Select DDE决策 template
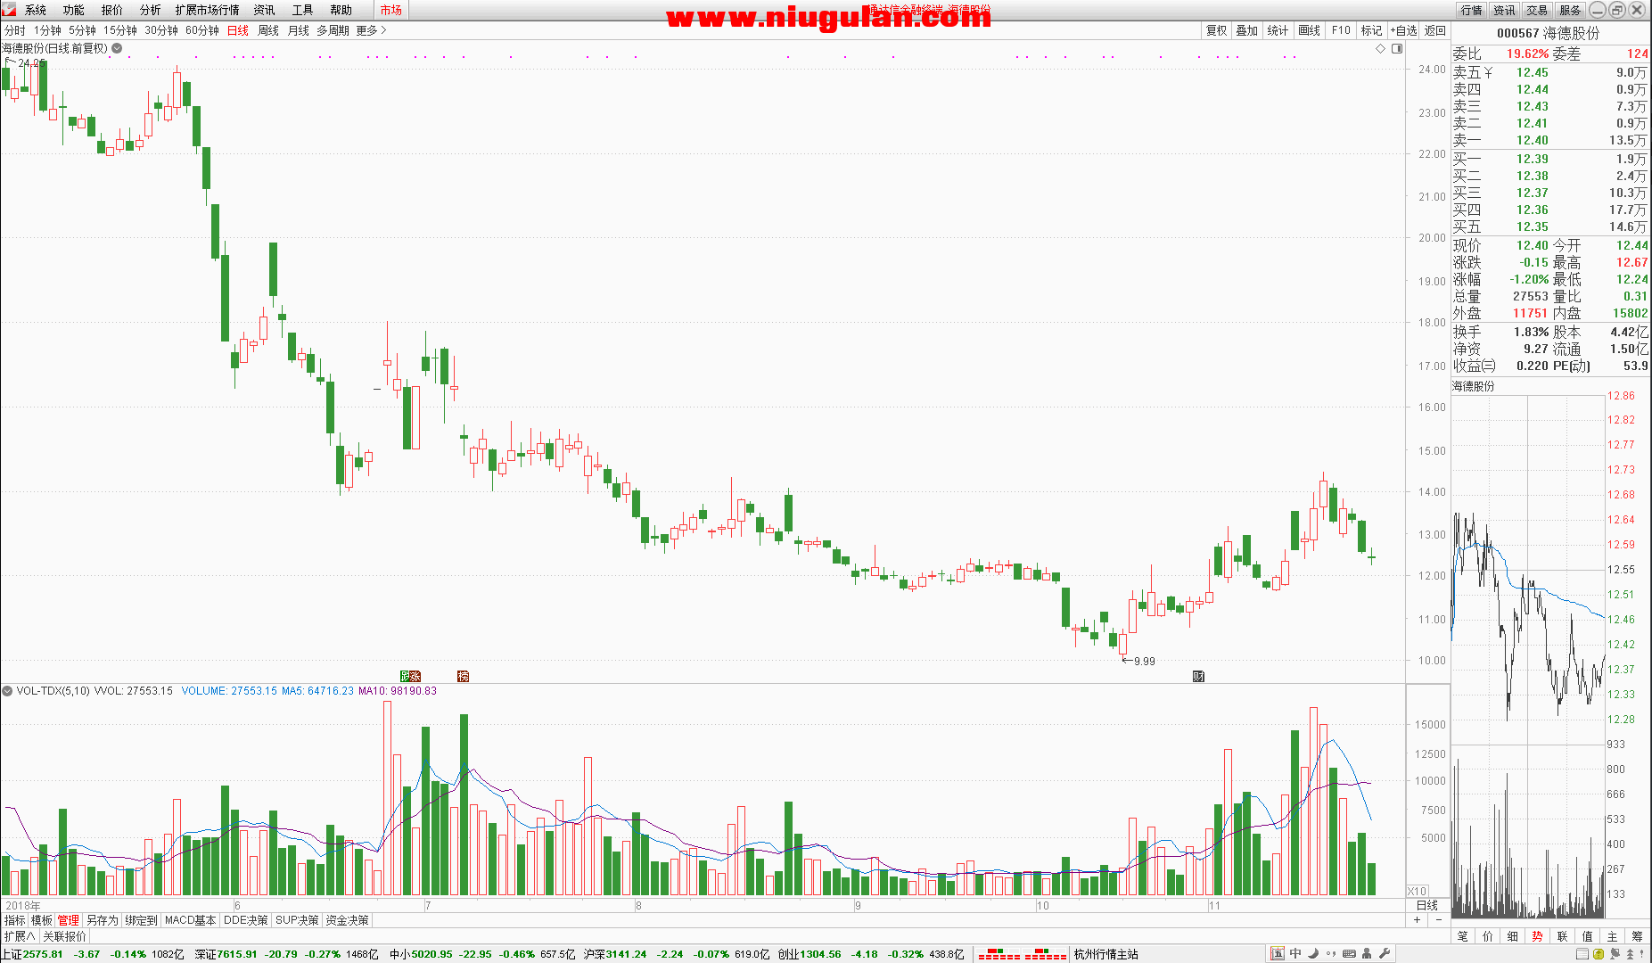The width and height of the screenshot is (1652, 963). (246, 920)
